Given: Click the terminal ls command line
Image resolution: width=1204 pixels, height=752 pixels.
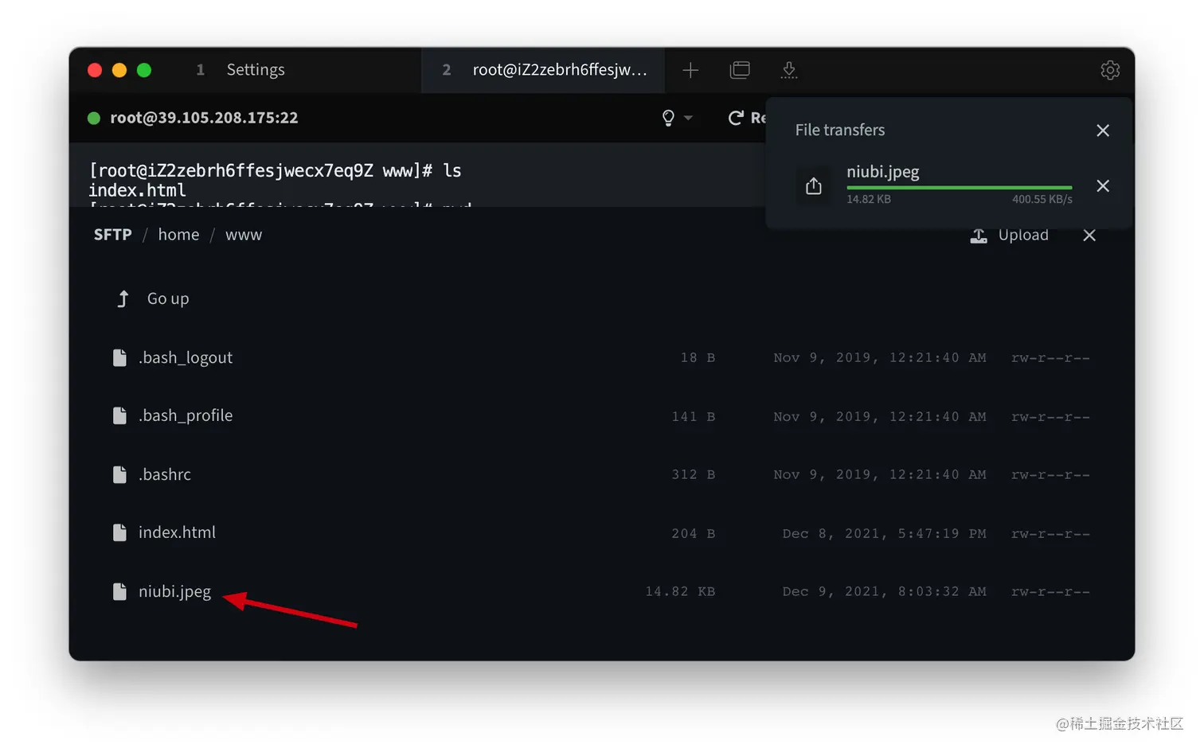Looking at the screenshot, I should click(x=275, y=171).
